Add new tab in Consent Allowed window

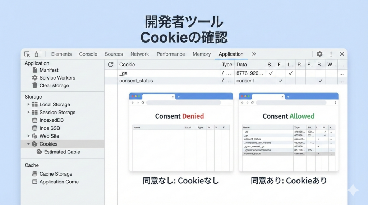288,97
